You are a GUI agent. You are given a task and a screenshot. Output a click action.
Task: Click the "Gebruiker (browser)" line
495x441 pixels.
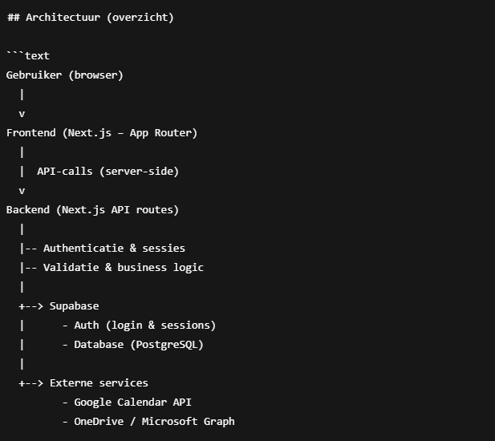[x=65, y=75]
